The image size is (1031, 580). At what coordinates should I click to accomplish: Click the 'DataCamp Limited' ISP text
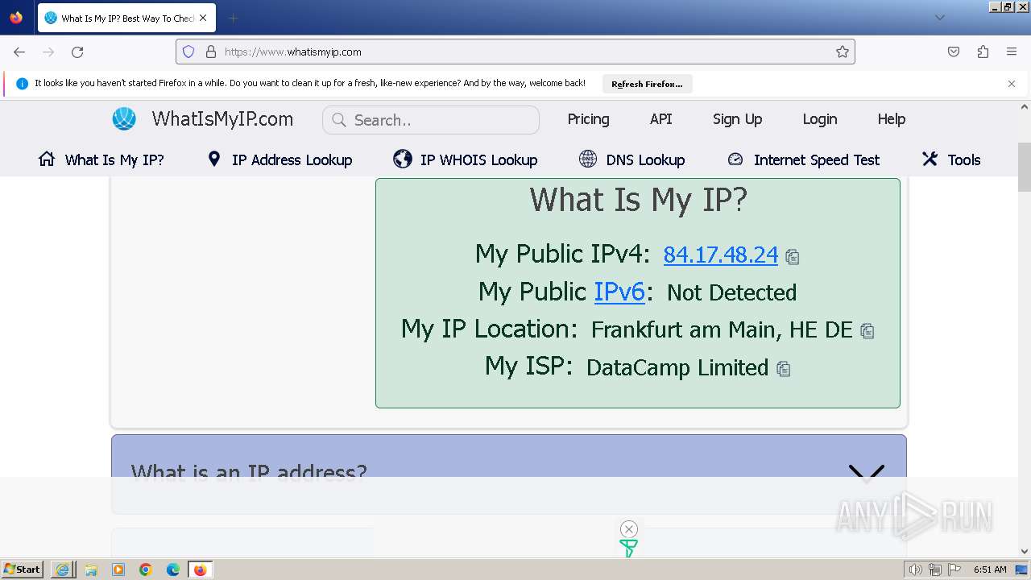677,367
